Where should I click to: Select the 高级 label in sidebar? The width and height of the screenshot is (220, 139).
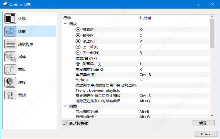click(22, 70)
